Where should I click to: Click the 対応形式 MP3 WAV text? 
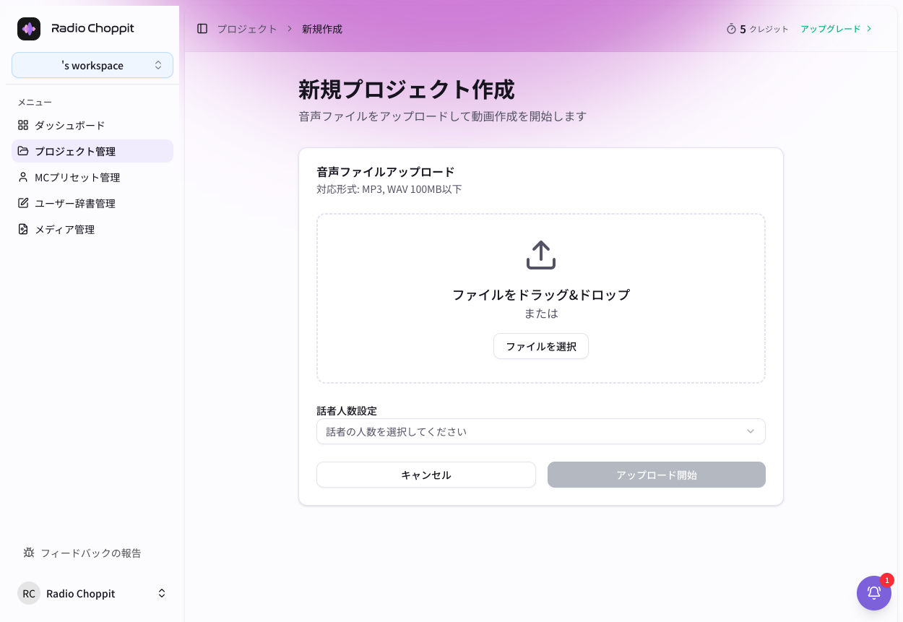[389, 189]
